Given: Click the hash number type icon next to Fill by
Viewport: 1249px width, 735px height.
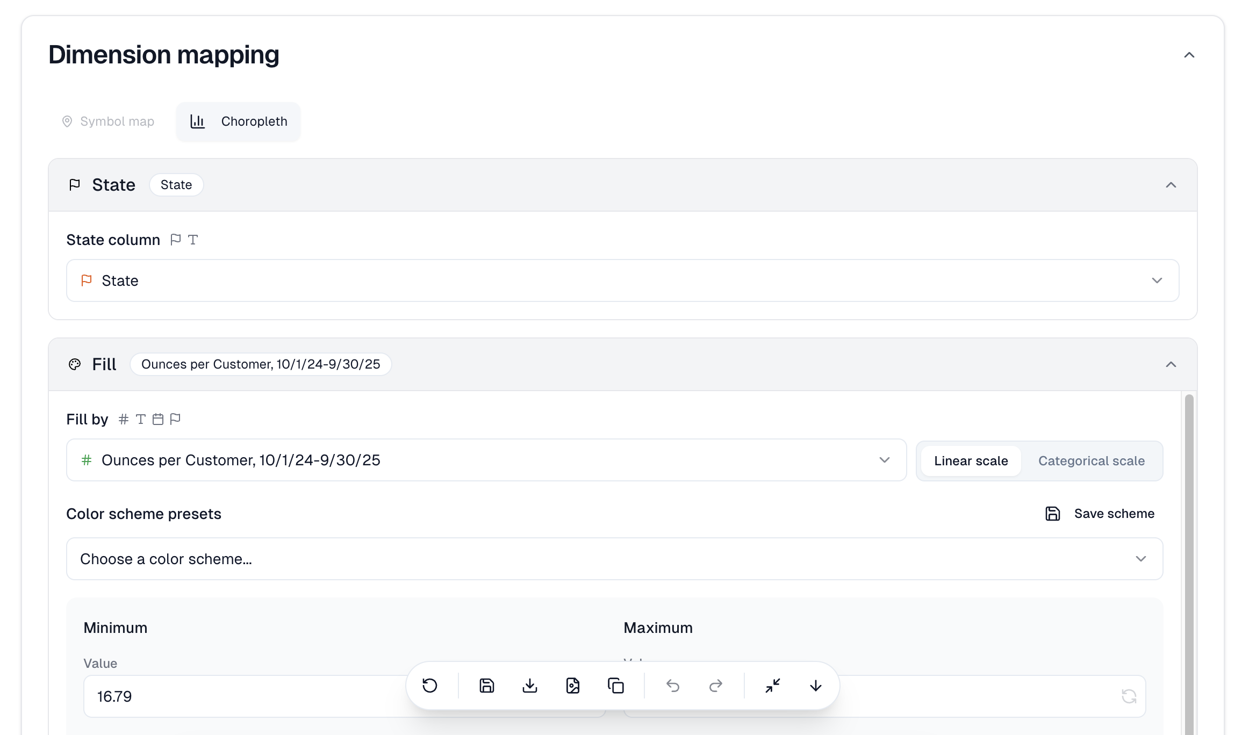Looking at the screenshot, I should pos(124,419).
